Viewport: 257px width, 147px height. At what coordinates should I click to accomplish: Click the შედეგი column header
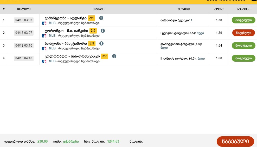(x=184, y=9)
